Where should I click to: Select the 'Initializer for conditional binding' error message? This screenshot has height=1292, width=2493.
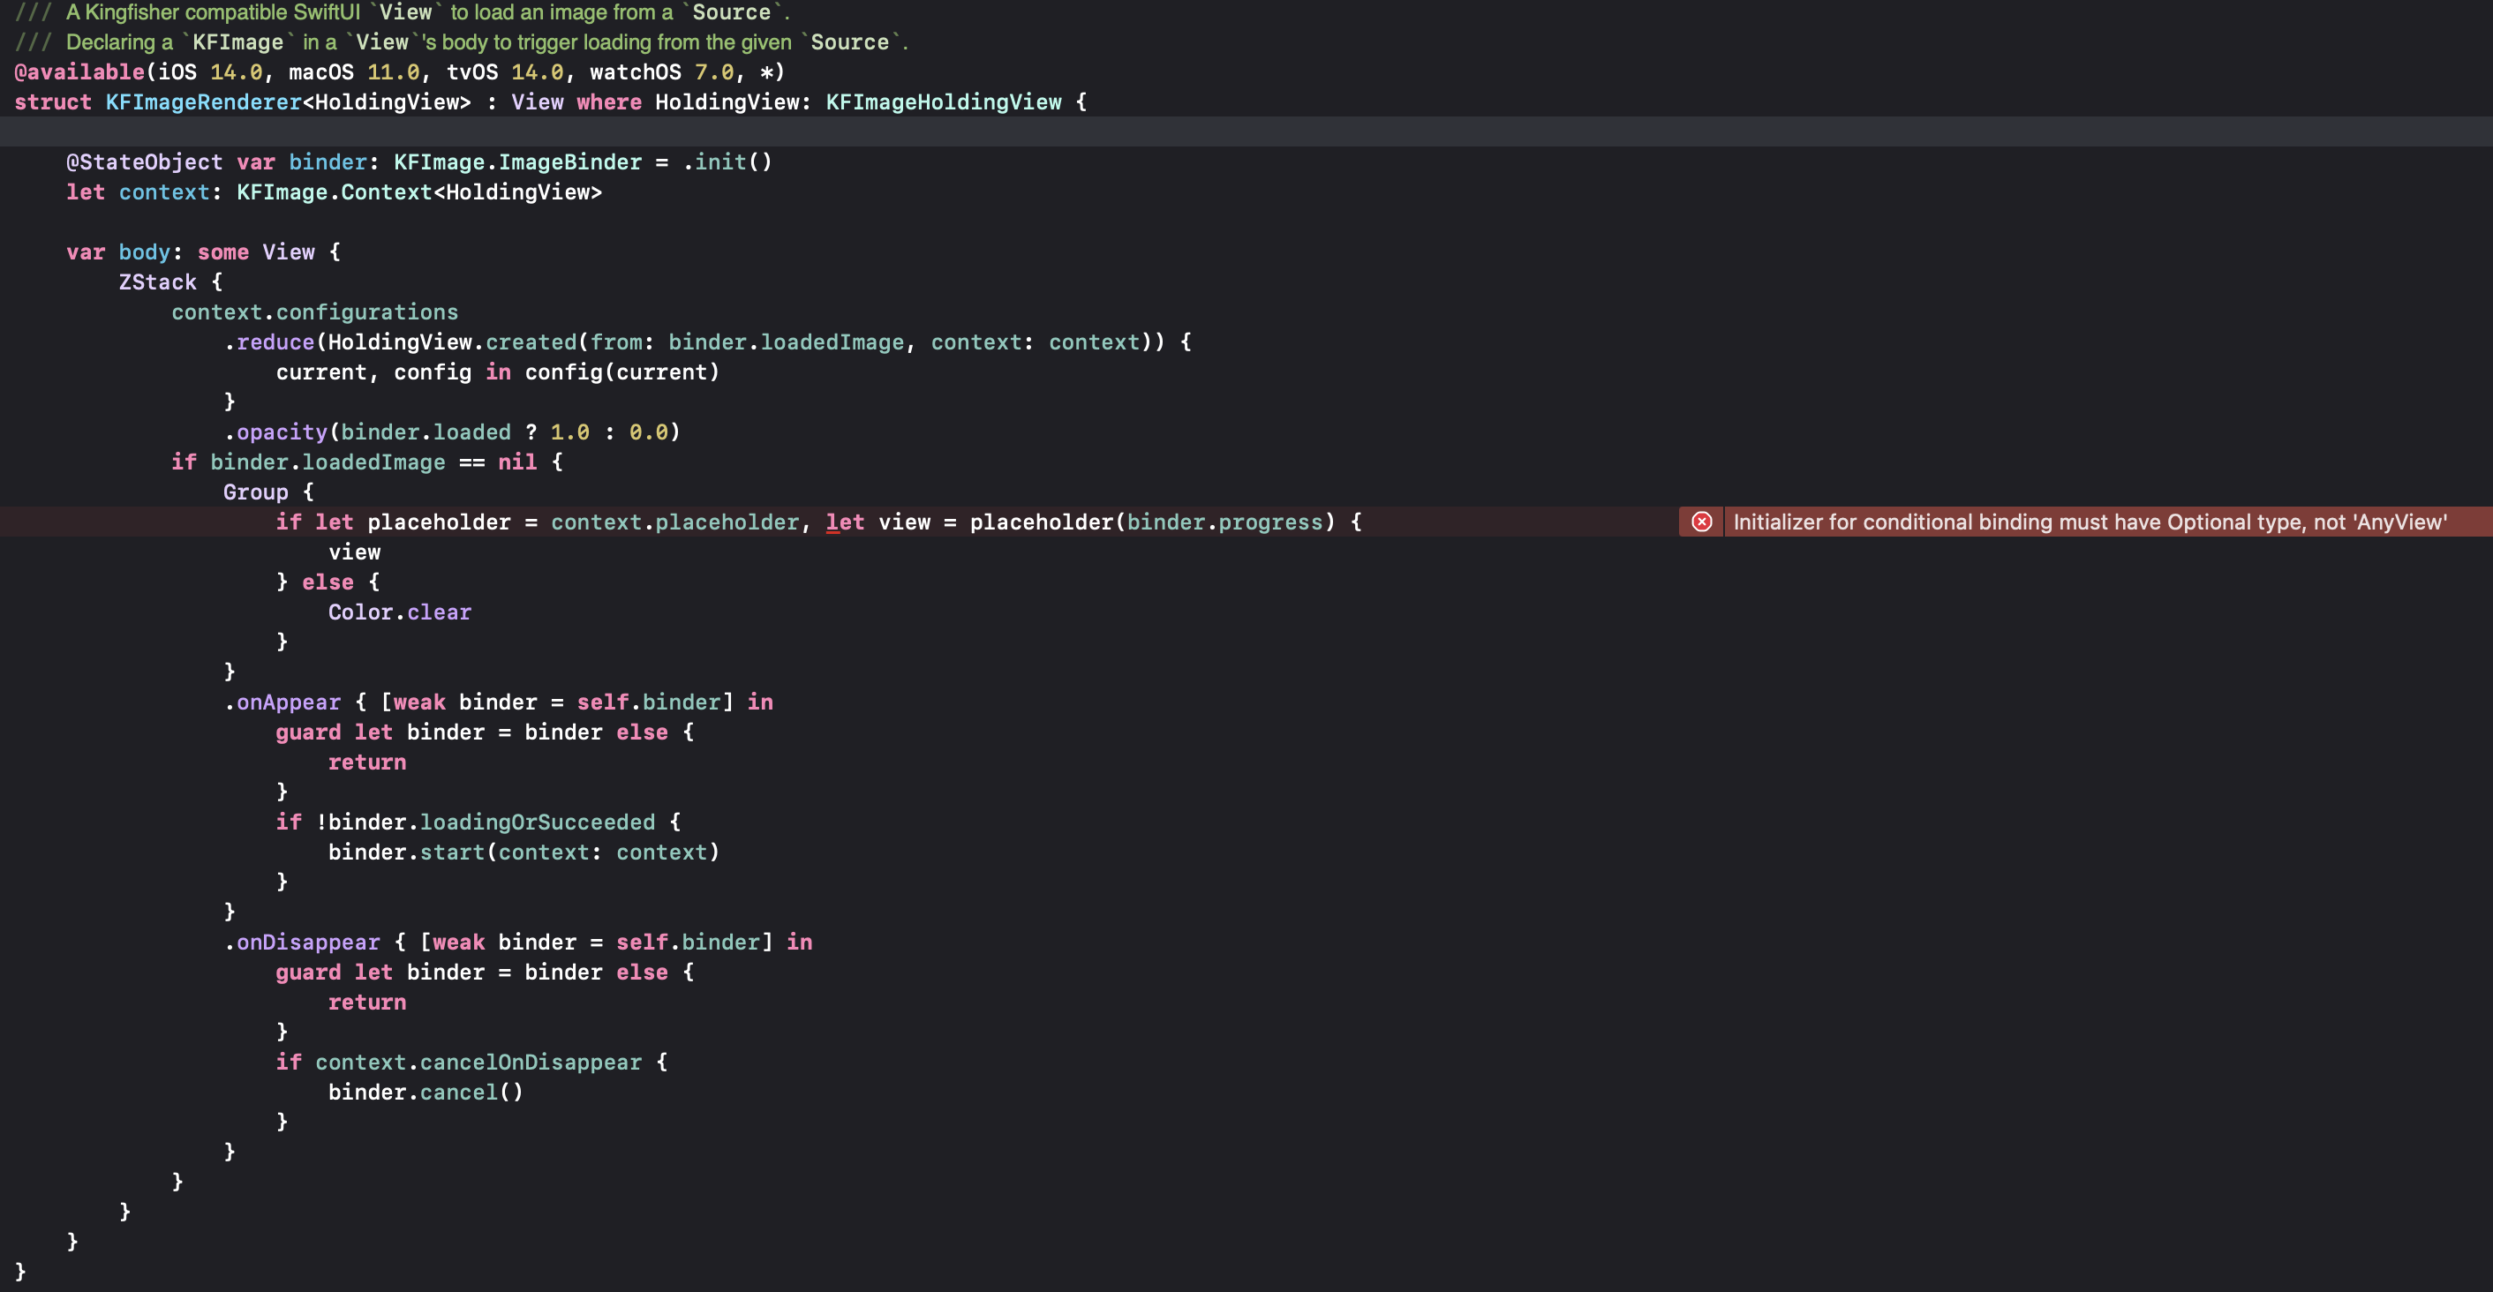point(2090,522)
